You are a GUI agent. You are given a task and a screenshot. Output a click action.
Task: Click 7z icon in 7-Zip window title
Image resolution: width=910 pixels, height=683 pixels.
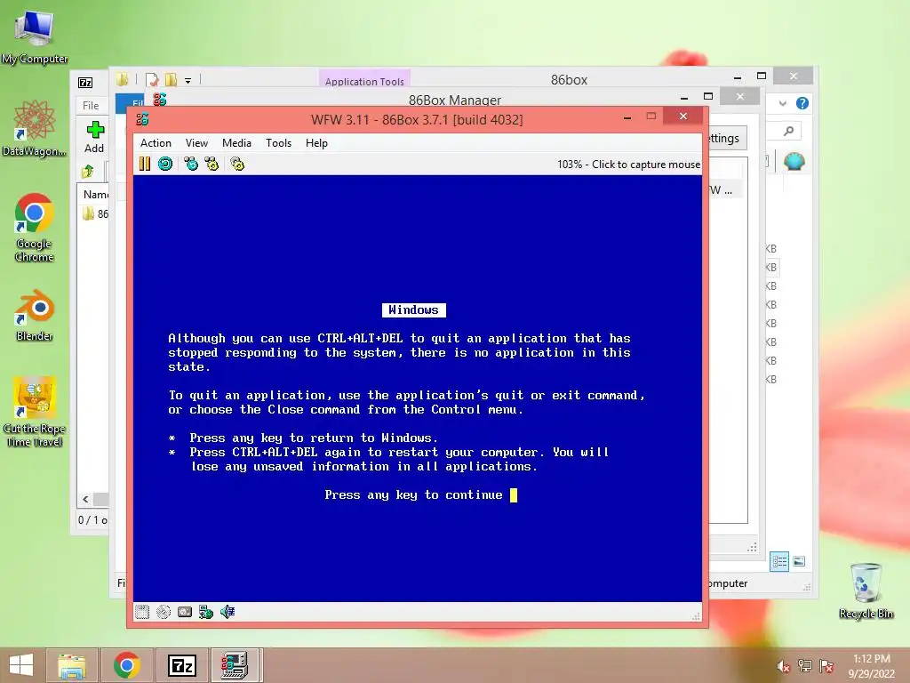pos(85,83)
